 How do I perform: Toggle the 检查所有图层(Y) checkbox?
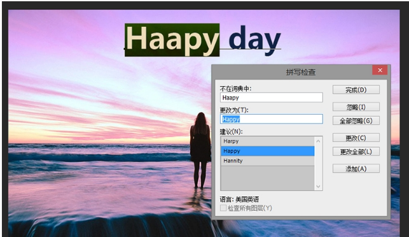pyautogui.click(x=223, y=208)
